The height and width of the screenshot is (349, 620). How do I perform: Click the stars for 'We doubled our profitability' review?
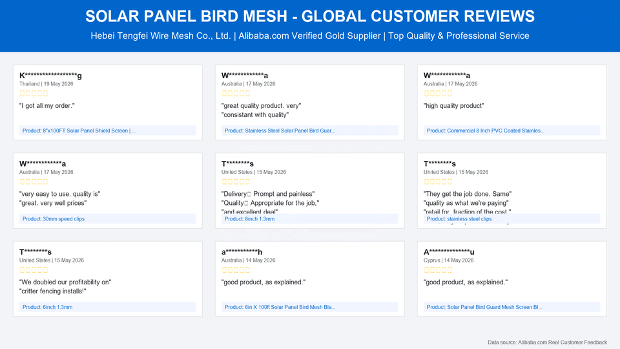34,270
